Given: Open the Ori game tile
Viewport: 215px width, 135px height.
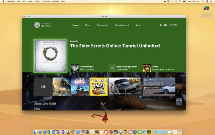Looking at the screenshot, I should pyautogui.click(x=80, y=87).
